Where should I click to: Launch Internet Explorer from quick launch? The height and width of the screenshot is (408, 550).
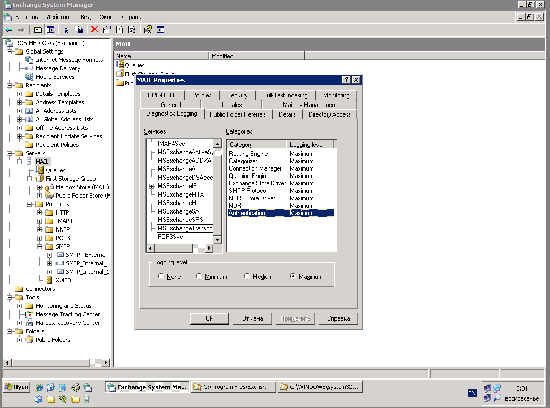[39, 387]
